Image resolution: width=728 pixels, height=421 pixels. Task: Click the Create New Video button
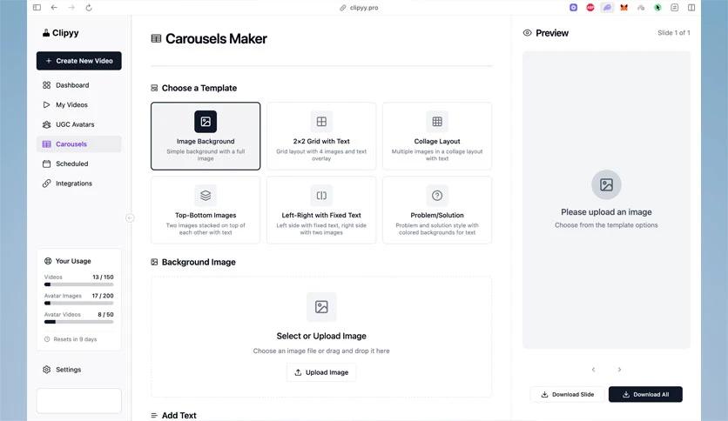pos(78,61)
